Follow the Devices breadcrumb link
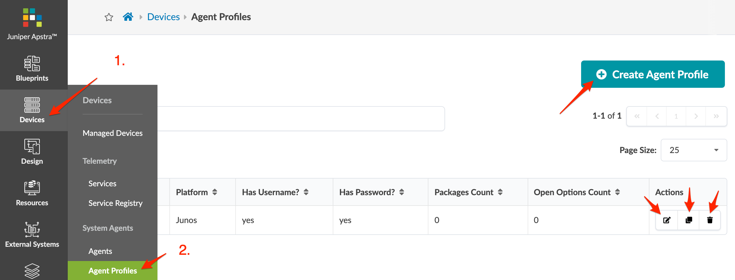 coord(163,17)
